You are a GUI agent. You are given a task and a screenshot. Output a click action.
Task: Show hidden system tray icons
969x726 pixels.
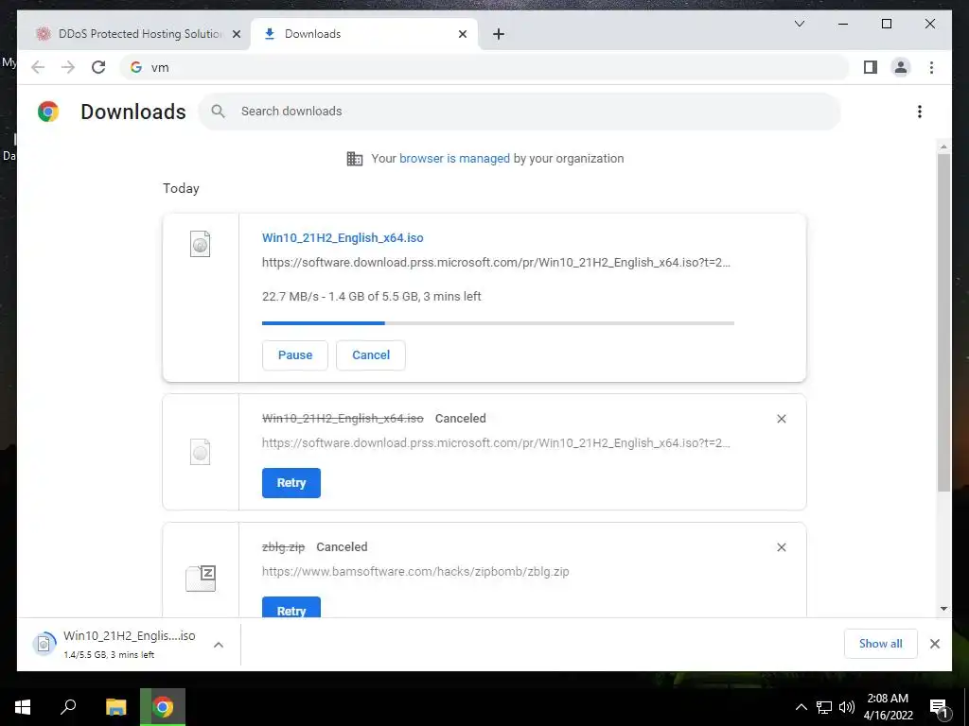coord(801,707)
